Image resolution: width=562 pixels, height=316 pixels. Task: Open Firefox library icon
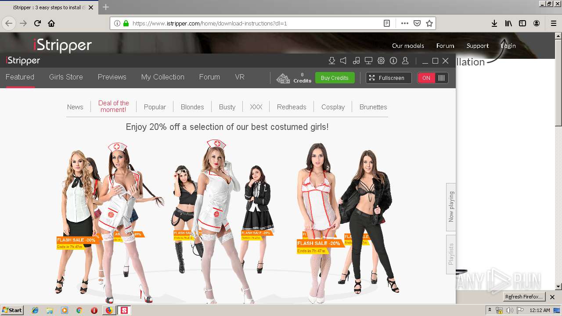508,23
